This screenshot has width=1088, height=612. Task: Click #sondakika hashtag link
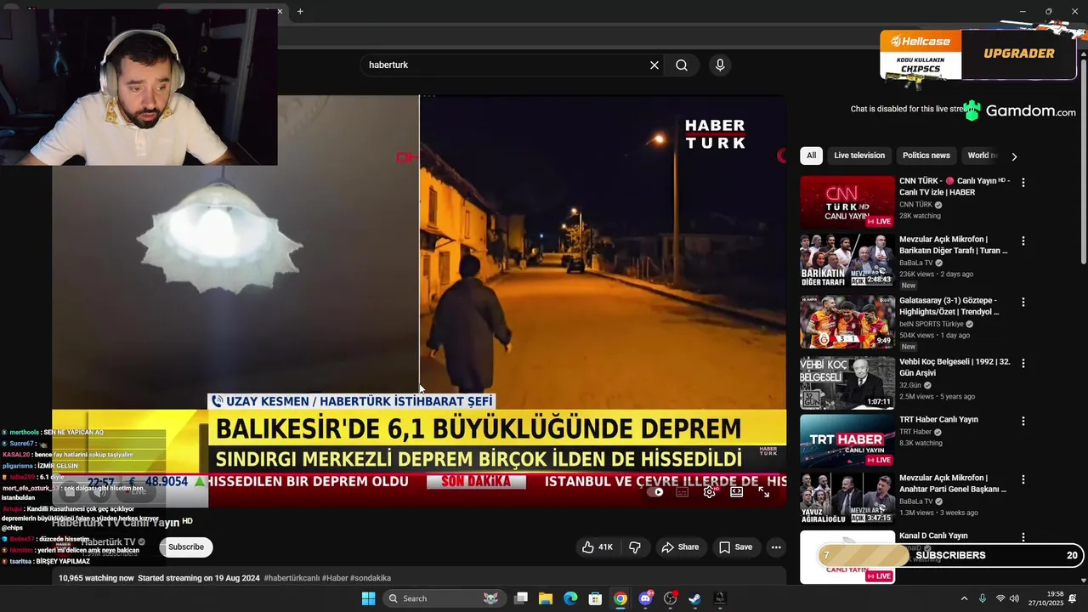click(x=371, y=578)
